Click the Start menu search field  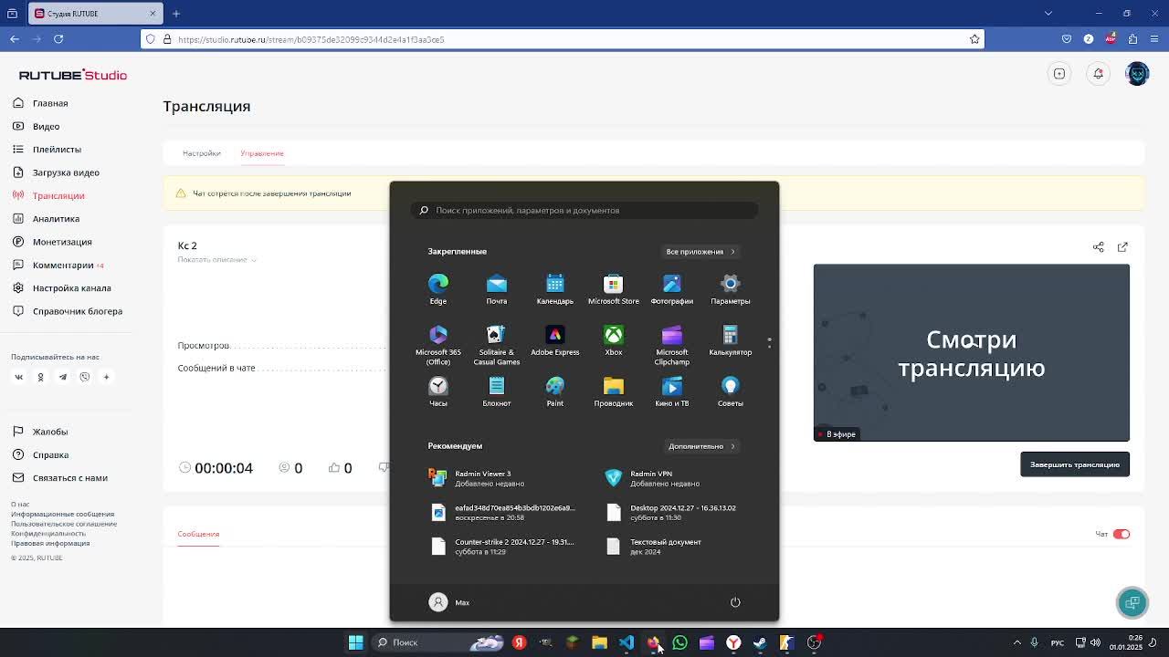[x=584, y=210]
